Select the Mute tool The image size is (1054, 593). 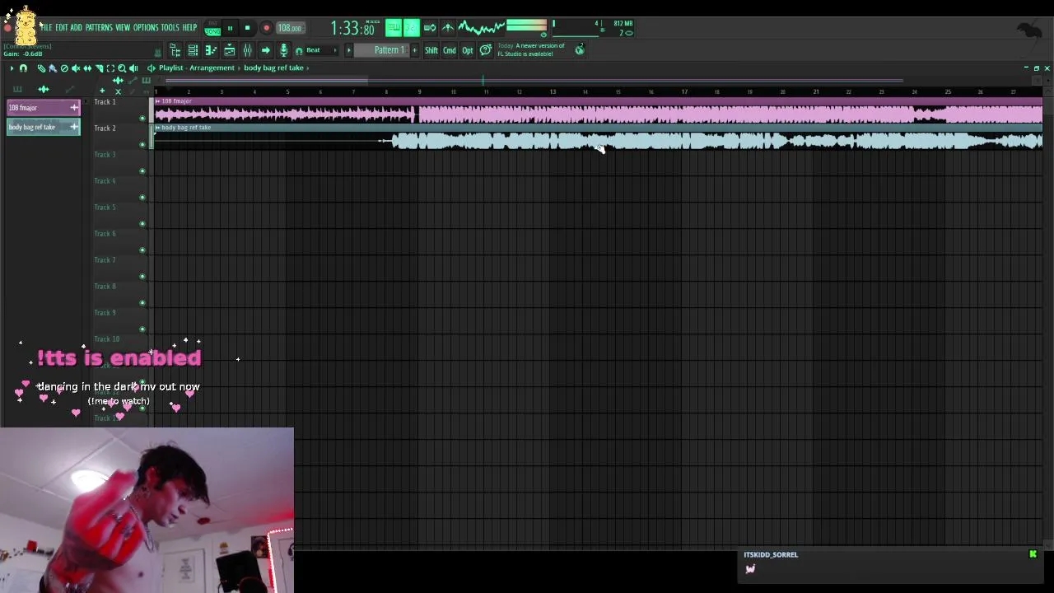point(76,68)
